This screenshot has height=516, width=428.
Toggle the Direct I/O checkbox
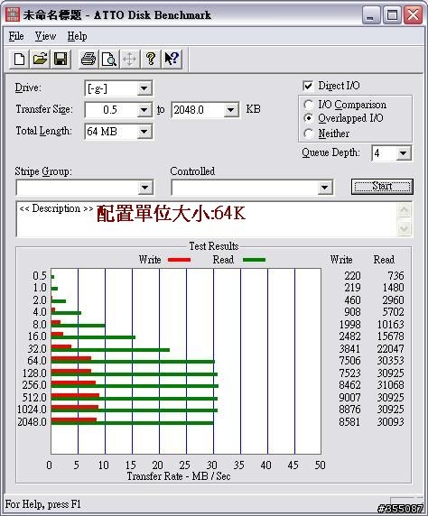tap(308, 86)
